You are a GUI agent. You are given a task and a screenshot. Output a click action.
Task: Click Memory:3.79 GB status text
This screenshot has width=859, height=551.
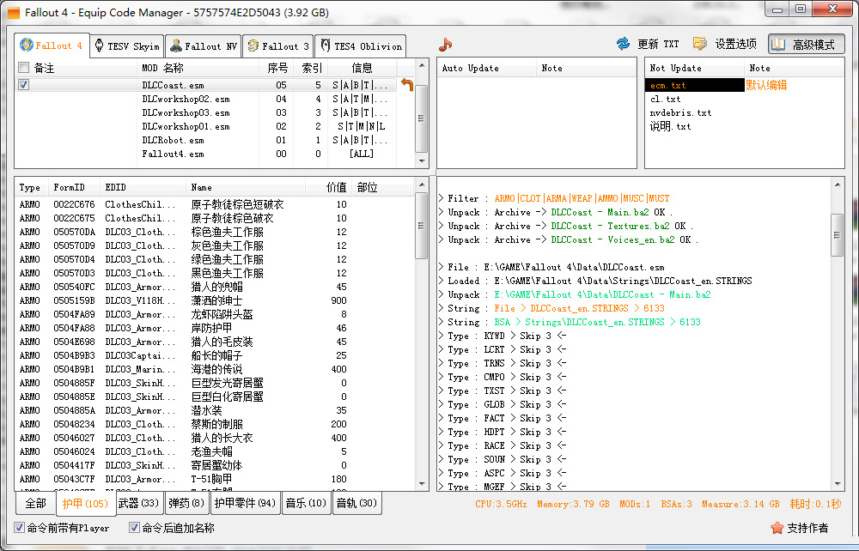573,504
